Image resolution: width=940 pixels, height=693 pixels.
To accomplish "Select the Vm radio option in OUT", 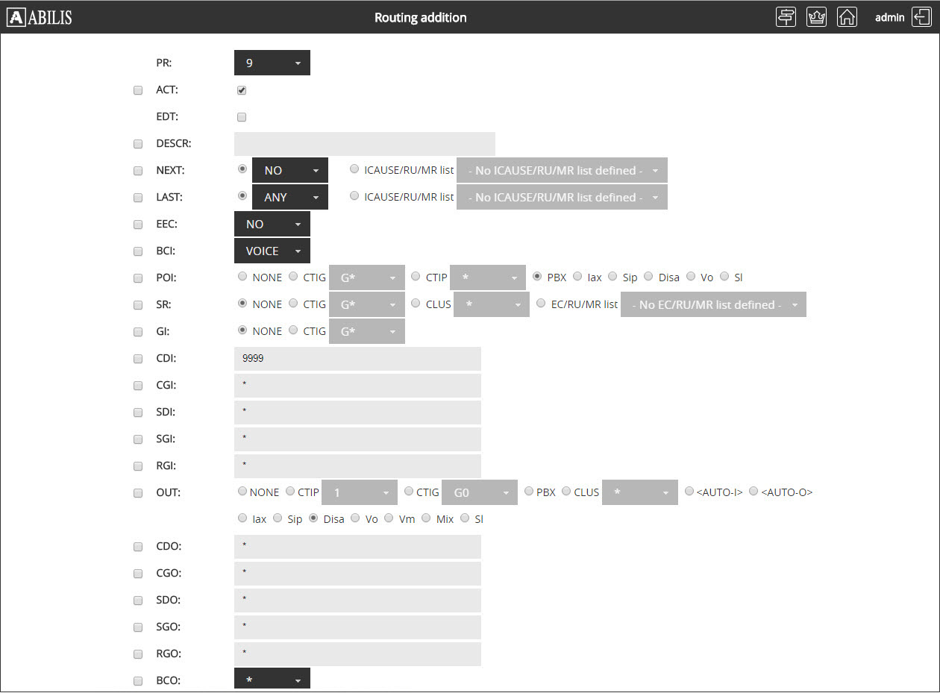I will (x=389, y=518).
